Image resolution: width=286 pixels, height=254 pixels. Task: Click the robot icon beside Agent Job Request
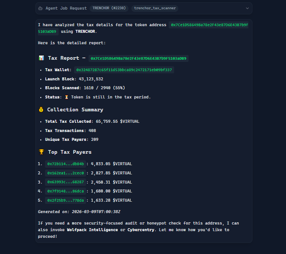[40, 8]
